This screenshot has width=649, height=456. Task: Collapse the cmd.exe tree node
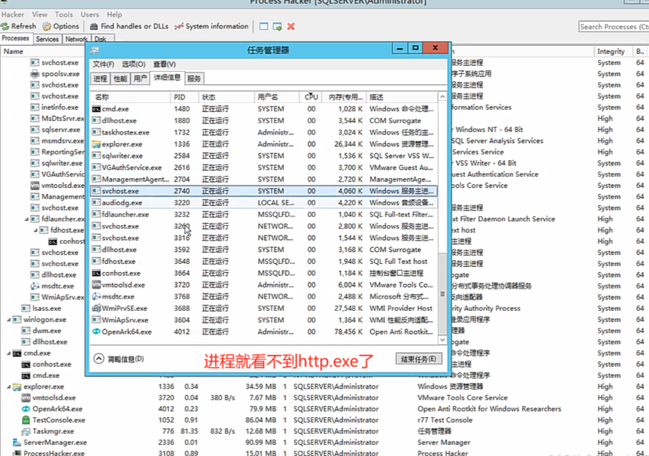pyautogui.click(x=9, y=353)
